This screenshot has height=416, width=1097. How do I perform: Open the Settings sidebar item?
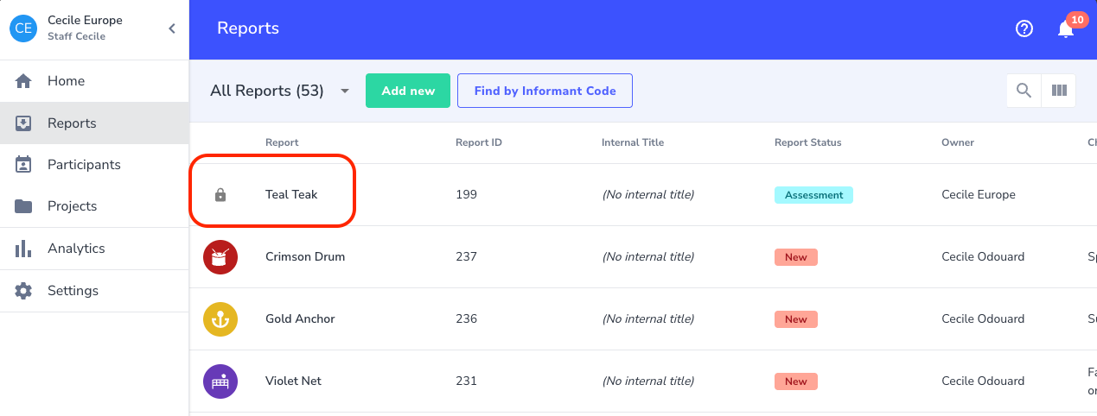pos(73,291)
